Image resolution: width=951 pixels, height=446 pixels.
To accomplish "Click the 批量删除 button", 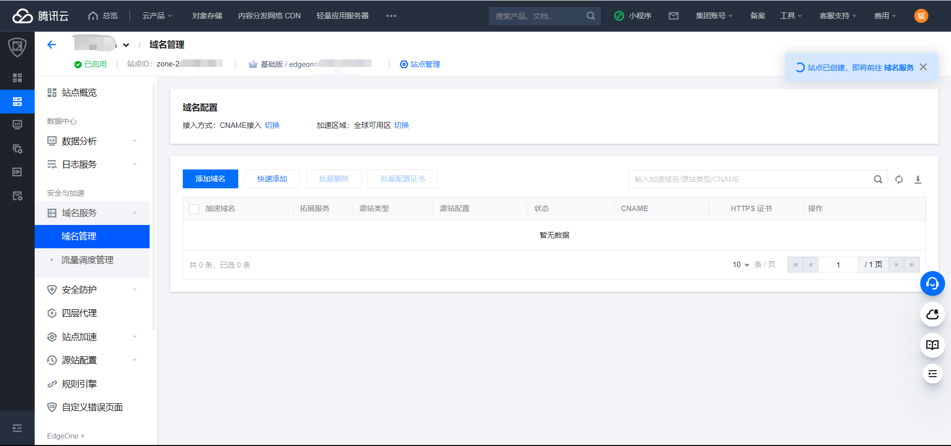I will click(x=334, y=179).
